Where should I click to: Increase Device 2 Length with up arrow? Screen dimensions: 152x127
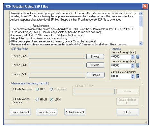[x=133, y=65]
